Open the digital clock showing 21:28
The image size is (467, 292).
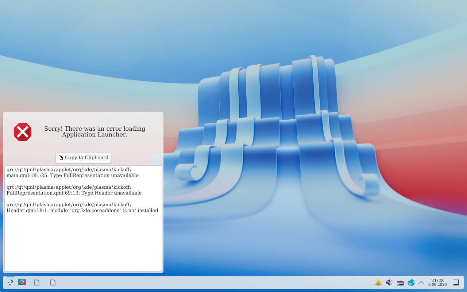pos(437,283)
